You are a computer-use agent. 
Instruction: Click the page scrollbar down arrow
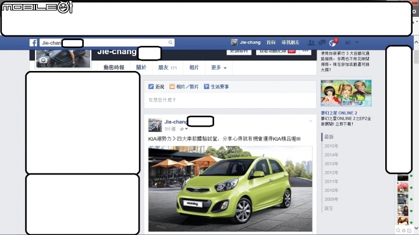pyautogui.click(x=416, y=228)
